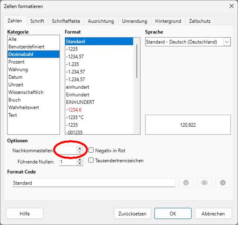This screenshot has height=225, width=238.
Task: Select category Uhrzeit
Action: 33,85
